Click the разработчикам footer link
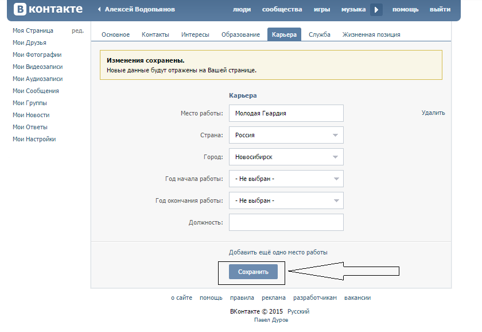The image size is (482, 332). pos(315,298)
